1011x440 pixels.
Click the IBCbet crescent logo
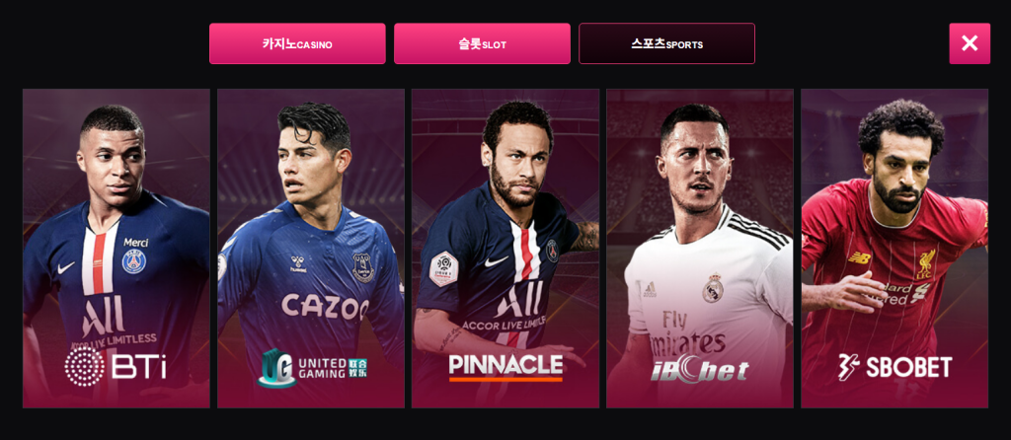700,369
